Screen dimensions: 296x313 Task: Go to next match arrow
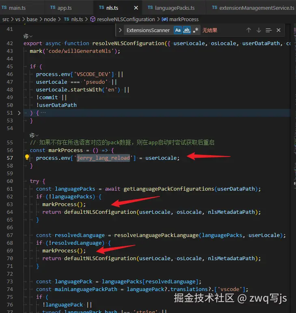[259, 30]
